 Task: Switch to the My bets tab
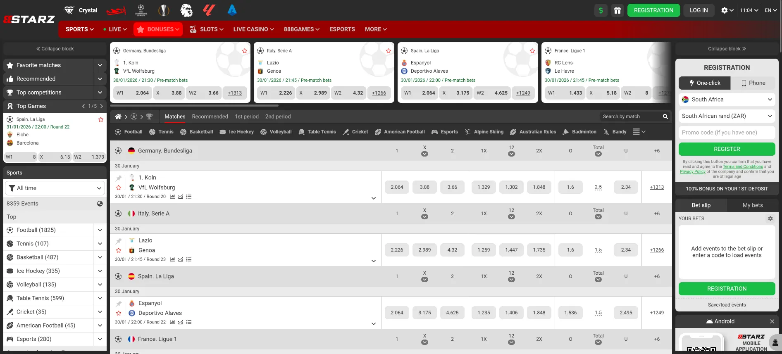pyautogui.click(x=753, y=205)
